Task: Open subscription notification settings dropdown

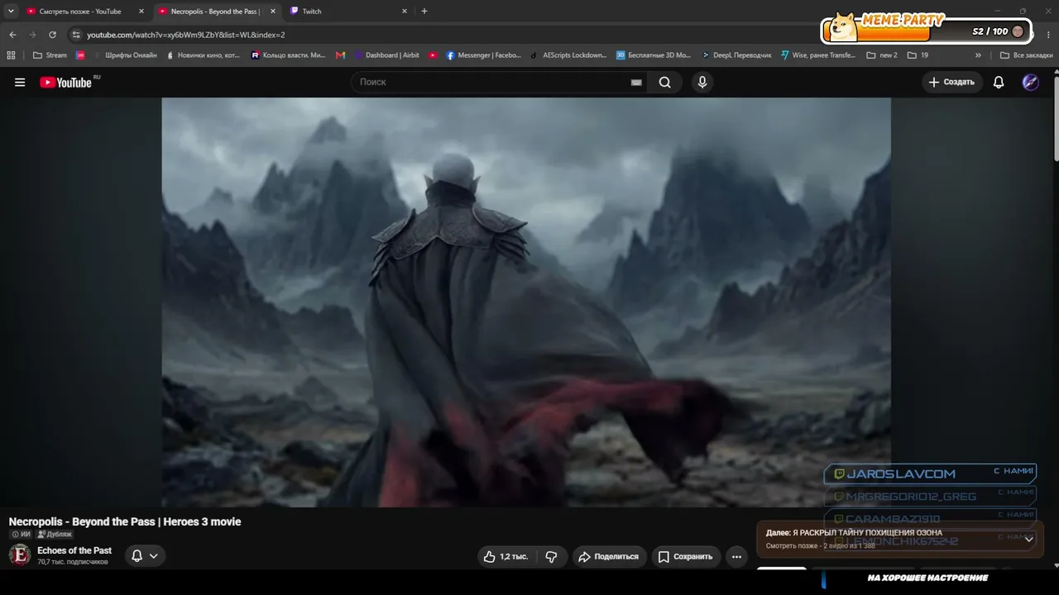Action: [145, 556]
